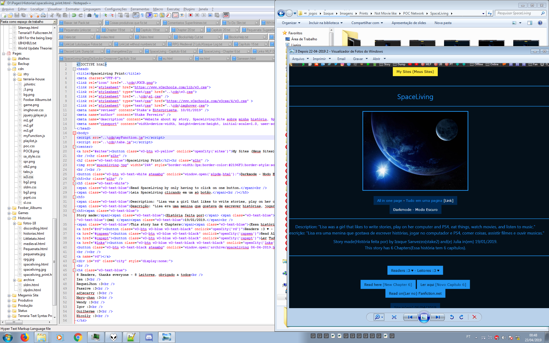This screenshot has width=549, height=343.
Task: Select Área de Trabalho under Favoritos
Action: coord(304,39)
